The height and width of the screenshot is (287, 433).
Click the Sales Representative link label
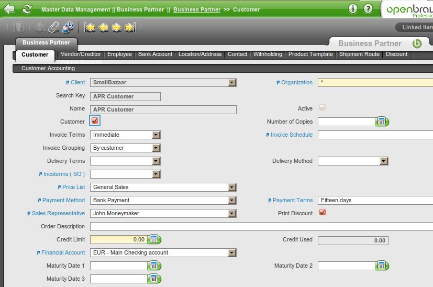(x=58, y=213)
